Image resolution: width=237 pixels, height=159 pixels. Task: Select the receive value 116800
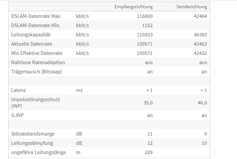pyautogui.click(x=145, y=16)
